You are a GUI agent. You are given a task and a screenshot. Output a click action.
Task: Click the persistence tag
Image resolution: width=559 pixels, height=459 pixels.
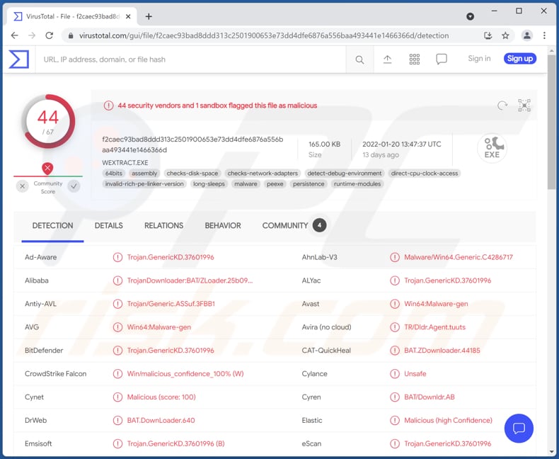[309, 184]
